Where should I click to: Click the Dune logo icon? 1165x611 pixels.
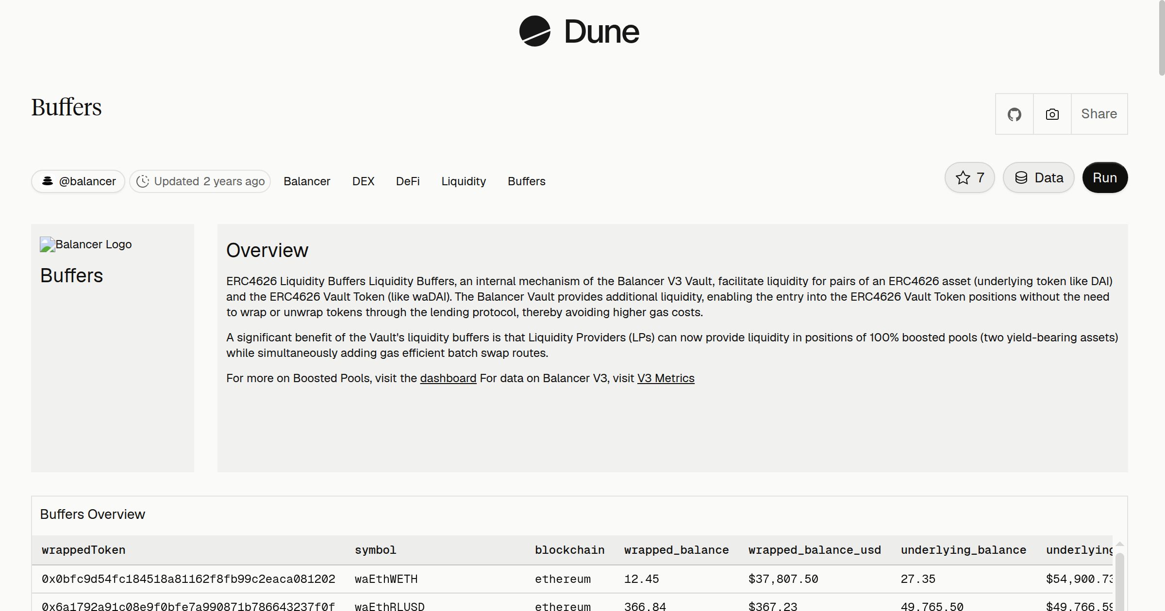534,31
